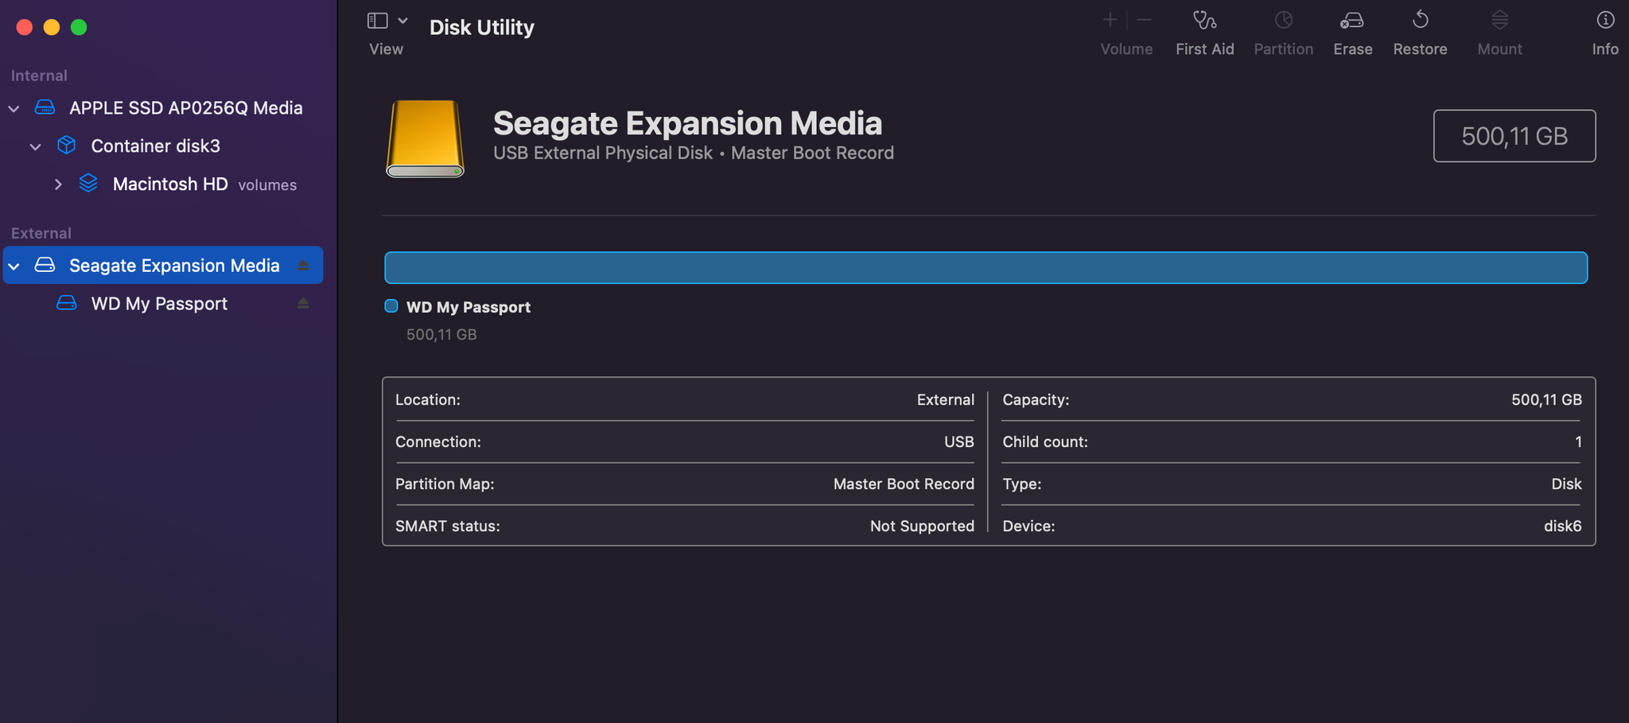The height and width of the screenshot is (723, 1629).
Task: Expand the Macintosh HD volumes group
Action: point(57,185)
